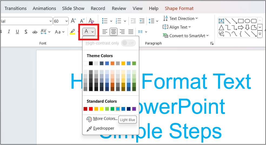Open the font size 60 dropdown

click(66, 21)
